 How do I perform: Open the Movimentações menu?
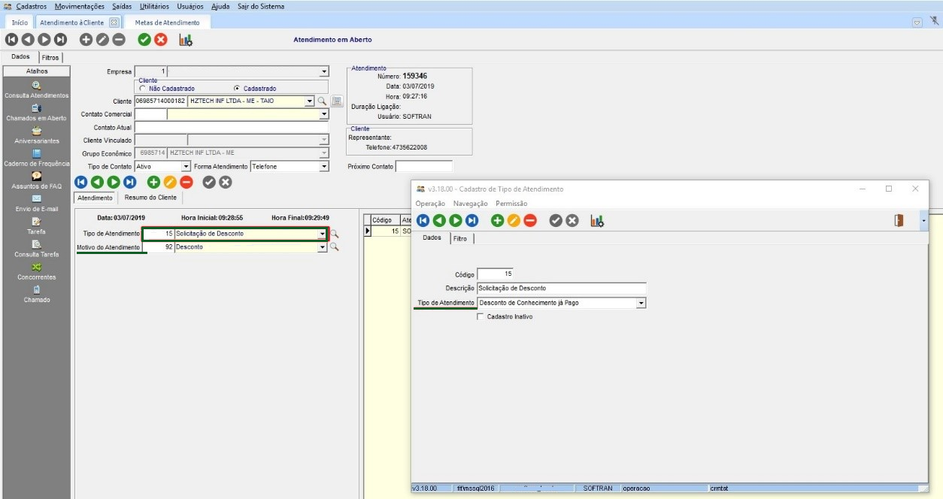pyautogui.click(x=80, y=6)
